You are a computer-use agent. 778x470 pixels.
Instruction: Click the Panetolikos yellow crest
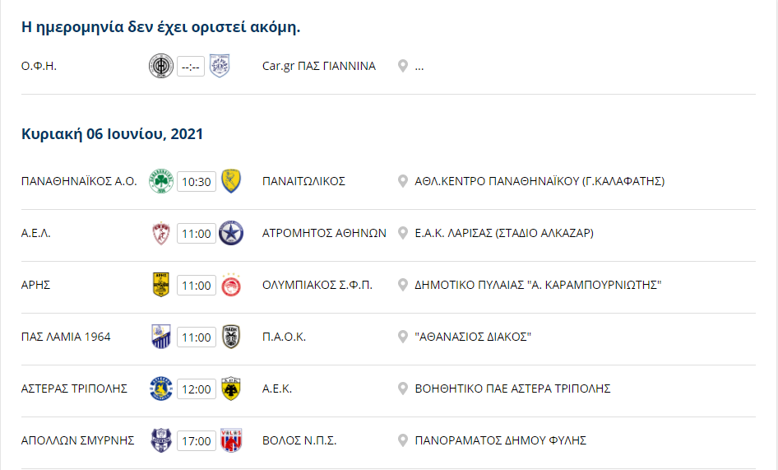tap(231, 181)
